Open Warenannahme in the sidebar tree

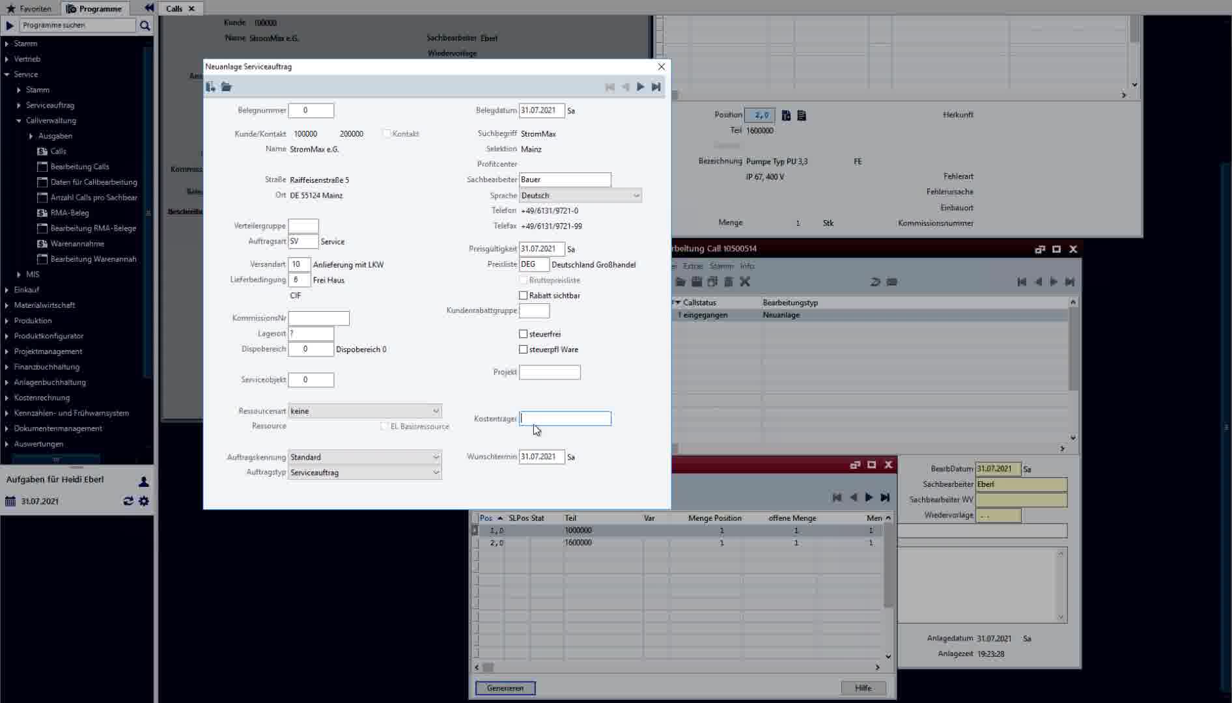77,243
